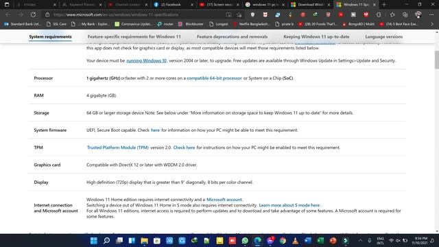Open the Collections toolbar icon

click(x=405, y=14)
